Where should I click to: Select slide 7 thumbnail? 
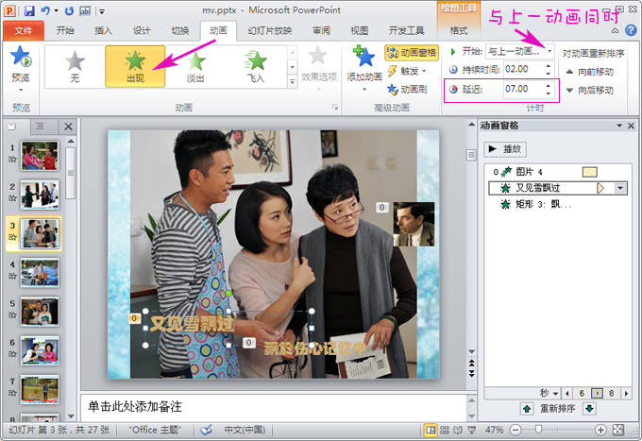click(40, 389)
